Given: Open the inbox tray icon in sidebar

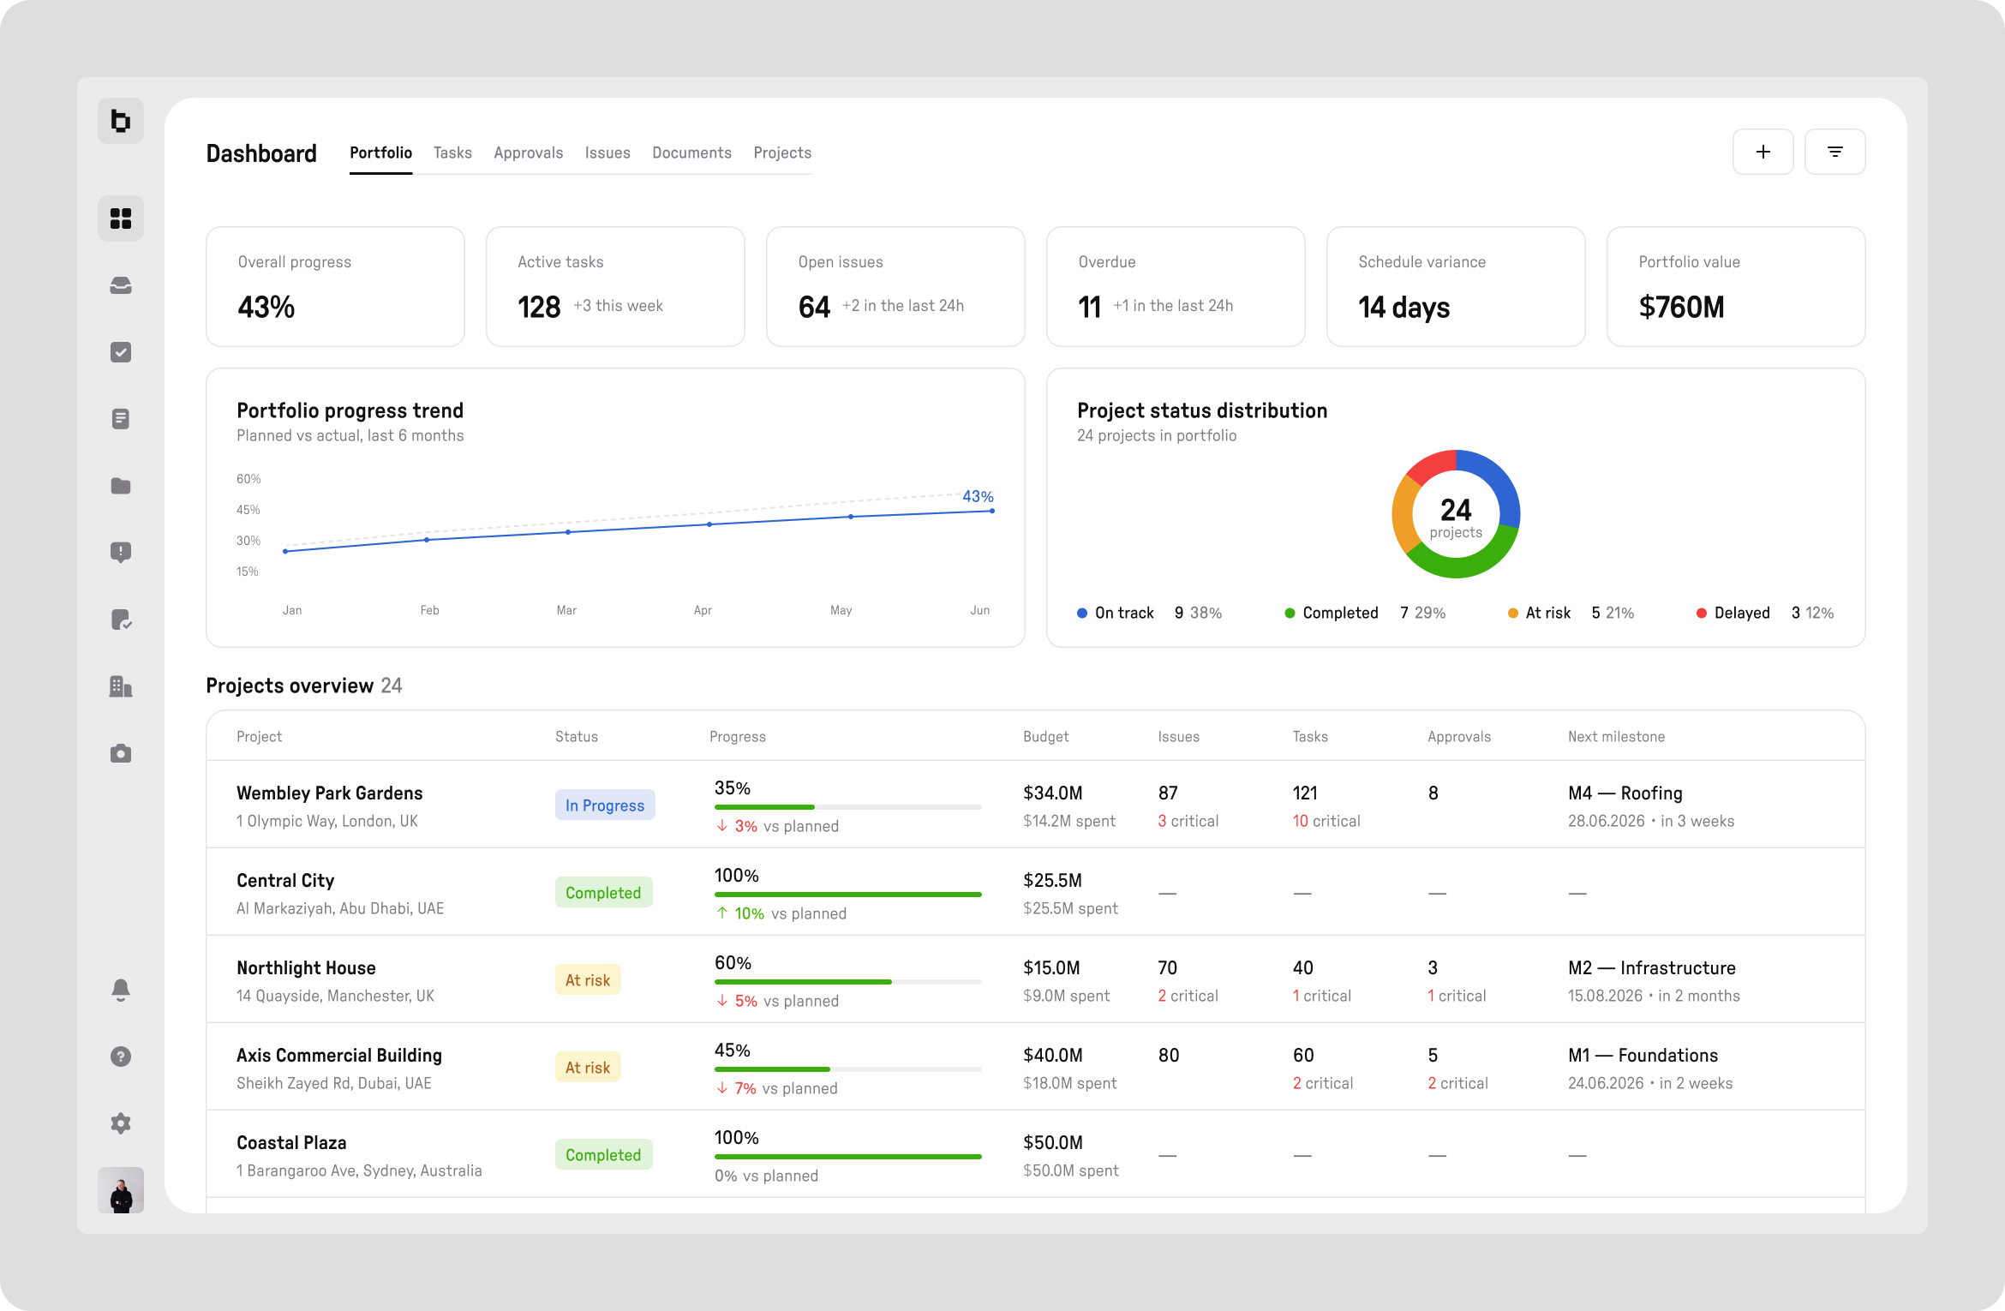Looking at the screenshot, I should [x=121, y=285].
